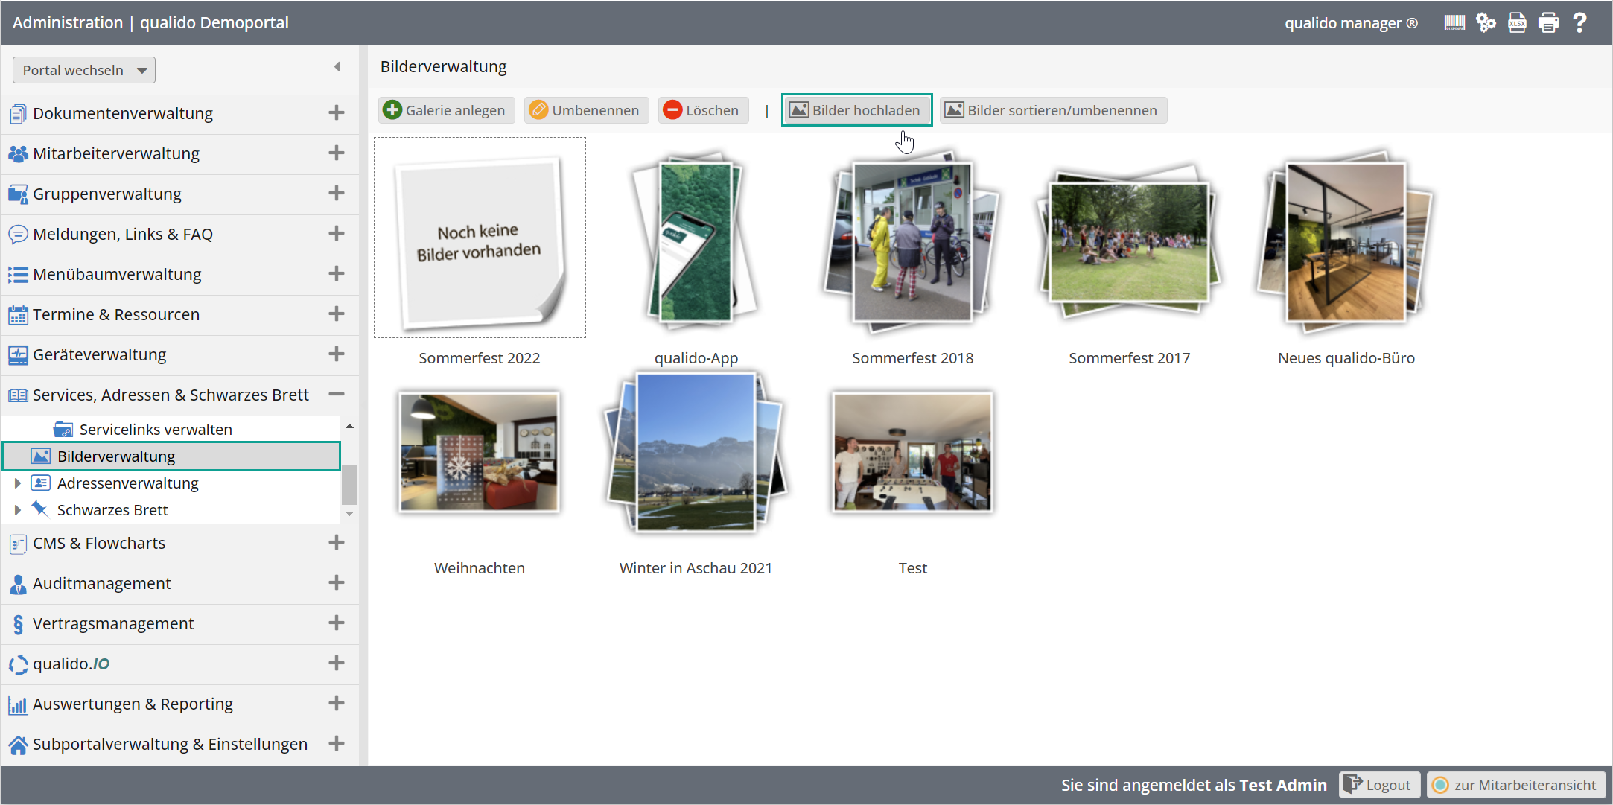
Task: Expand Dokumentenverwaltung with its plus
Action: point(337,113)
